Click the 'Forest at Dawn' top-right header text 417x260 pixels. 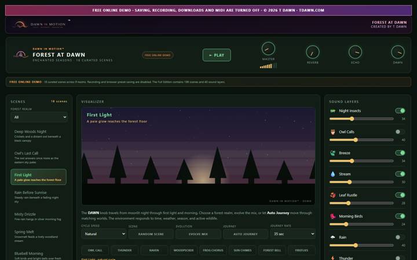[389, 23]
